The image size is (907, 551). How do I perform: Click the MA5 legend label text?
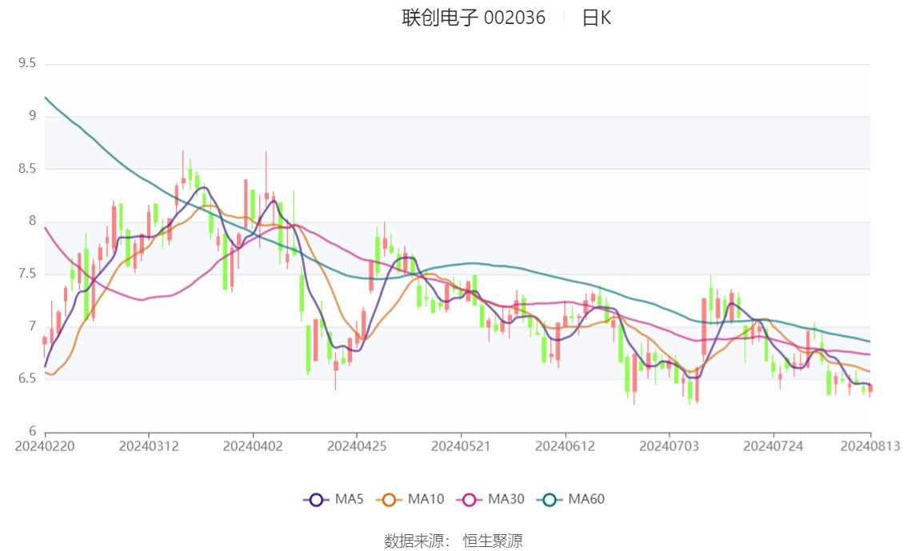[x=350, y=499]
